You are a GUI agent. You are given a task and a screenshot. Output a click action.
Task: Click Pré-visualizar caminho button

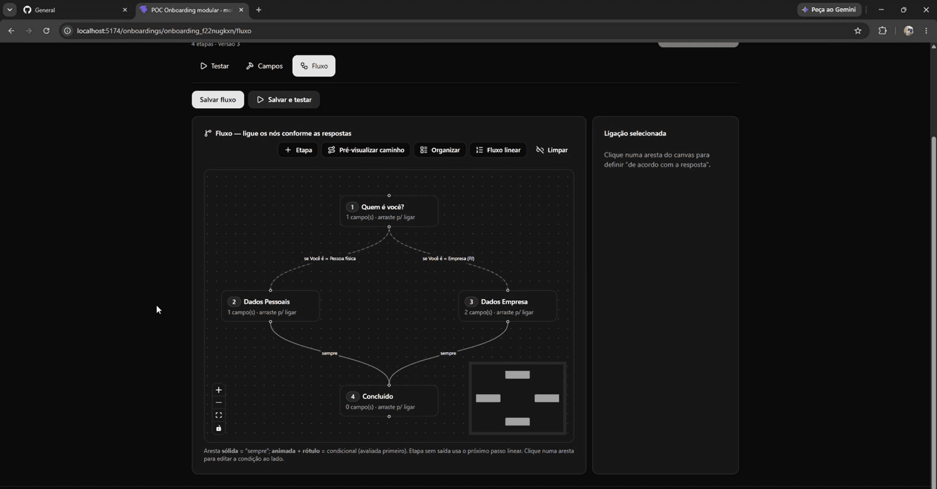click(366, 150)
